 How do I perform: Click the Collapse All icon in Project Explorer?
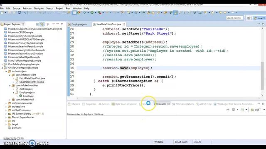pos(37,24)
